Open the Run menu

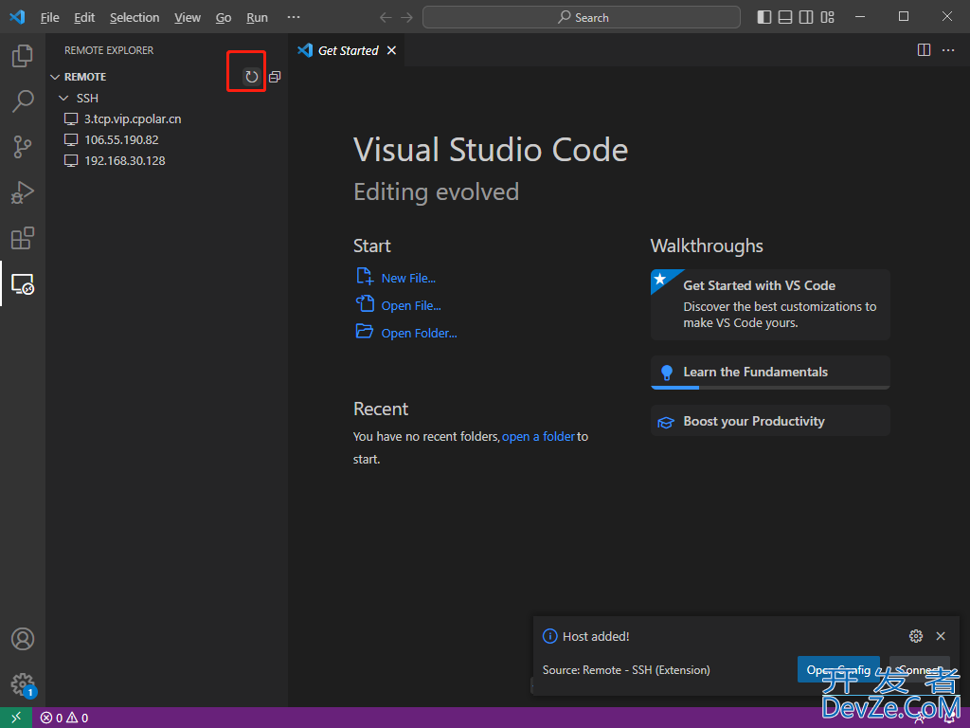258,17
